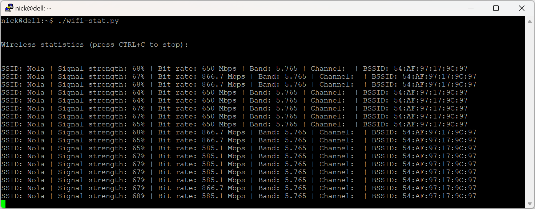Viewport: 535px width, 209px height.
Task: Click the ./wifi-stat.py command text
Action: click(89, 21)
